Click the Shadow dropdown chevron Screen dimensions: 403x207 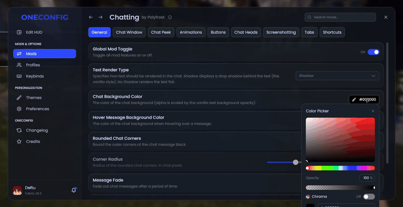click(x=373, y=76)
